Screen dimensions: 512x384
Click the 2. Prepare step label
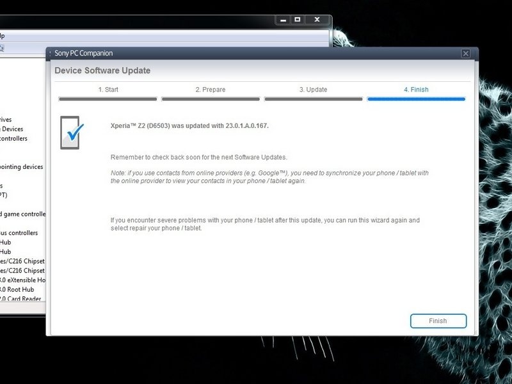point(211,90)
